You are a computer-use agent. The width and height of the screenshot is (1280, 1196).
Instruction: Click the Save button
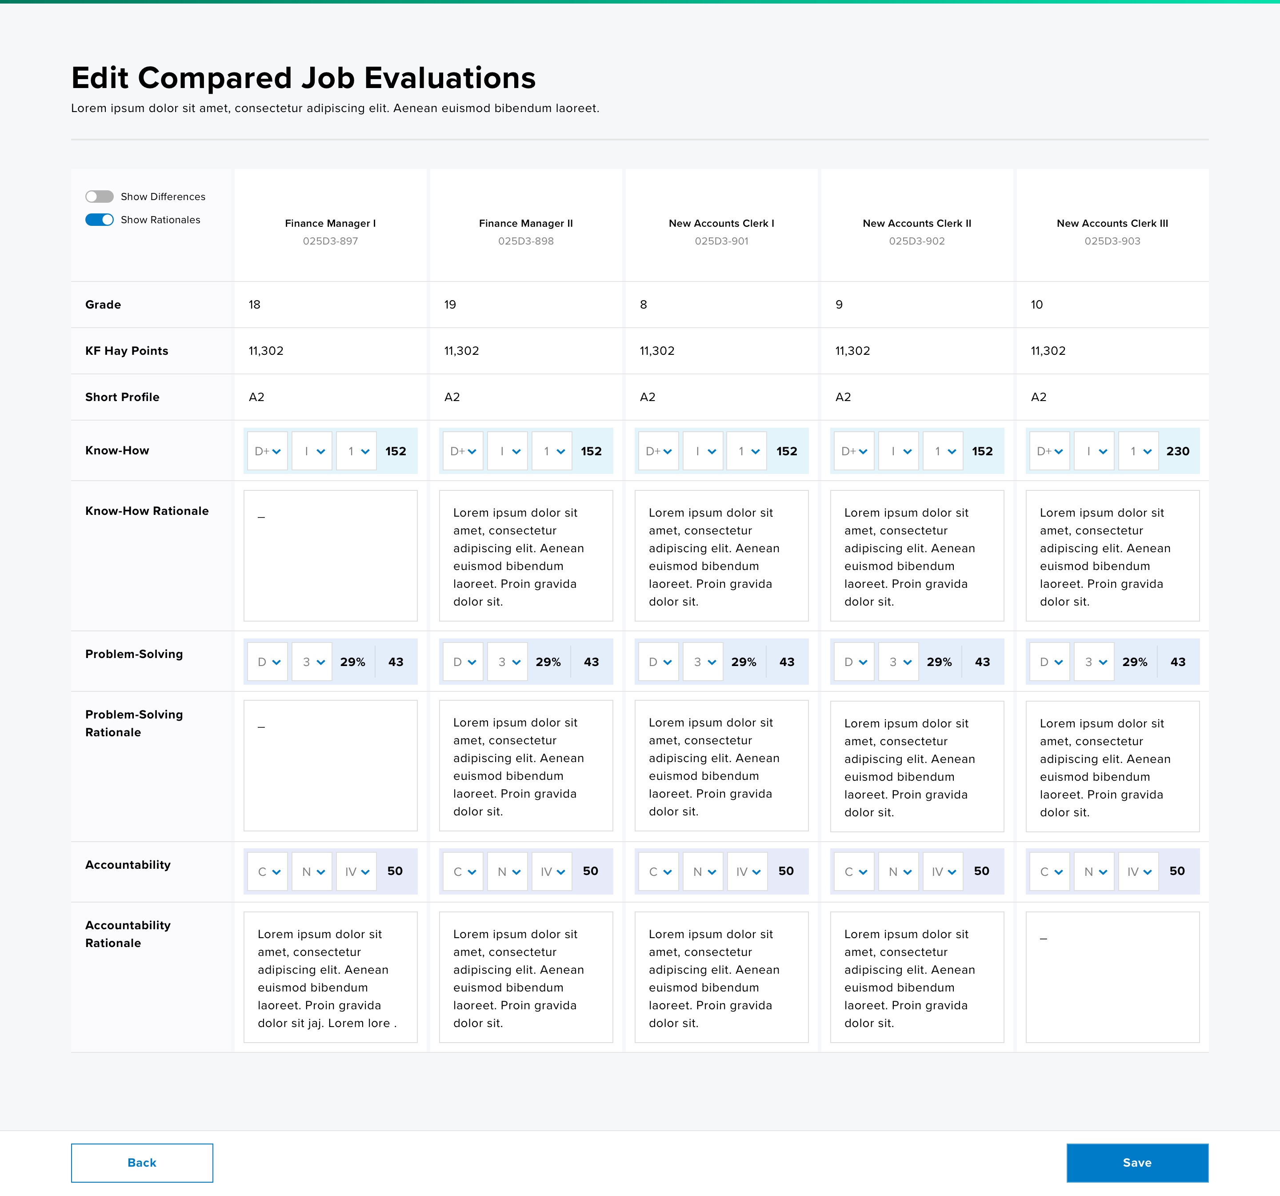(1137, 1163)
